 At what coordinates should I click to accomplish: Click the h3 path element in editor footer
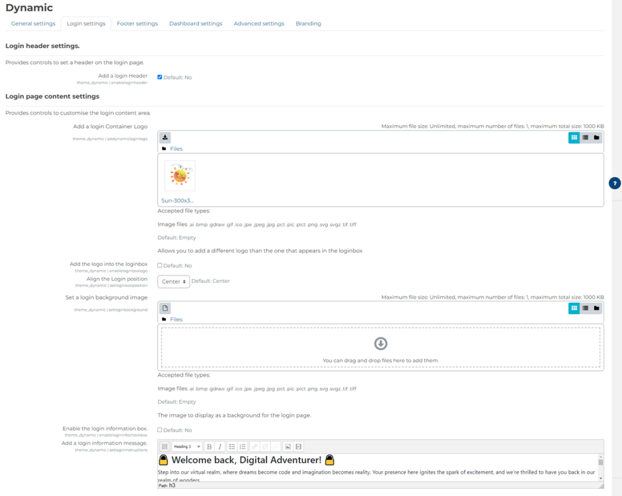point(172,485)
